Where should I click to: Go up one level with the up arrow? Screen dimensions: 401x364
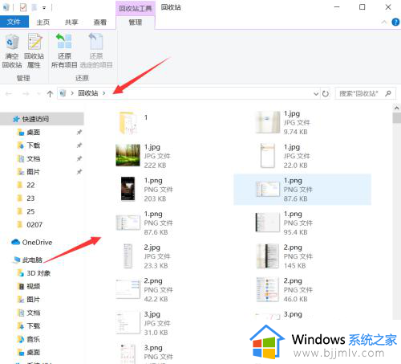pyautogui.click(x=50, y=94)
